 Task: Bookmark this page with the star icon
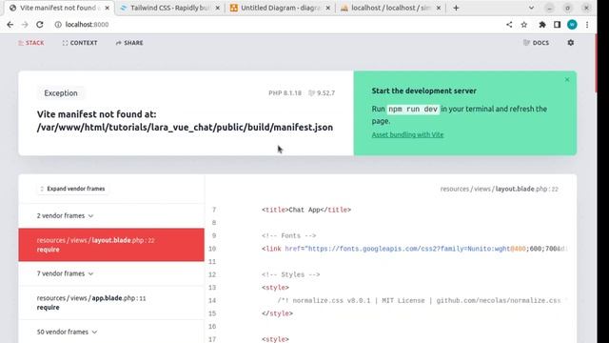pos(524,25)
